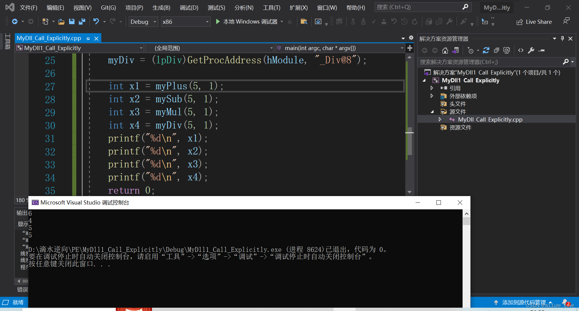
Task: Sync with active document in Solution Explorer
Action: tap(486, 50)
